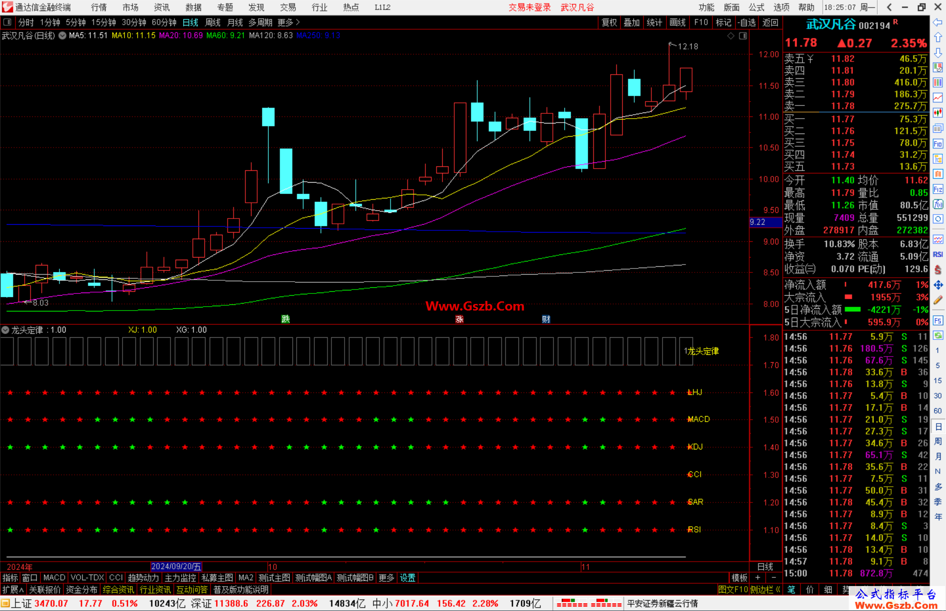The image size is (946, 611).
Task: Click the FS icon in right sidebar
Action: tap(938, 321)
